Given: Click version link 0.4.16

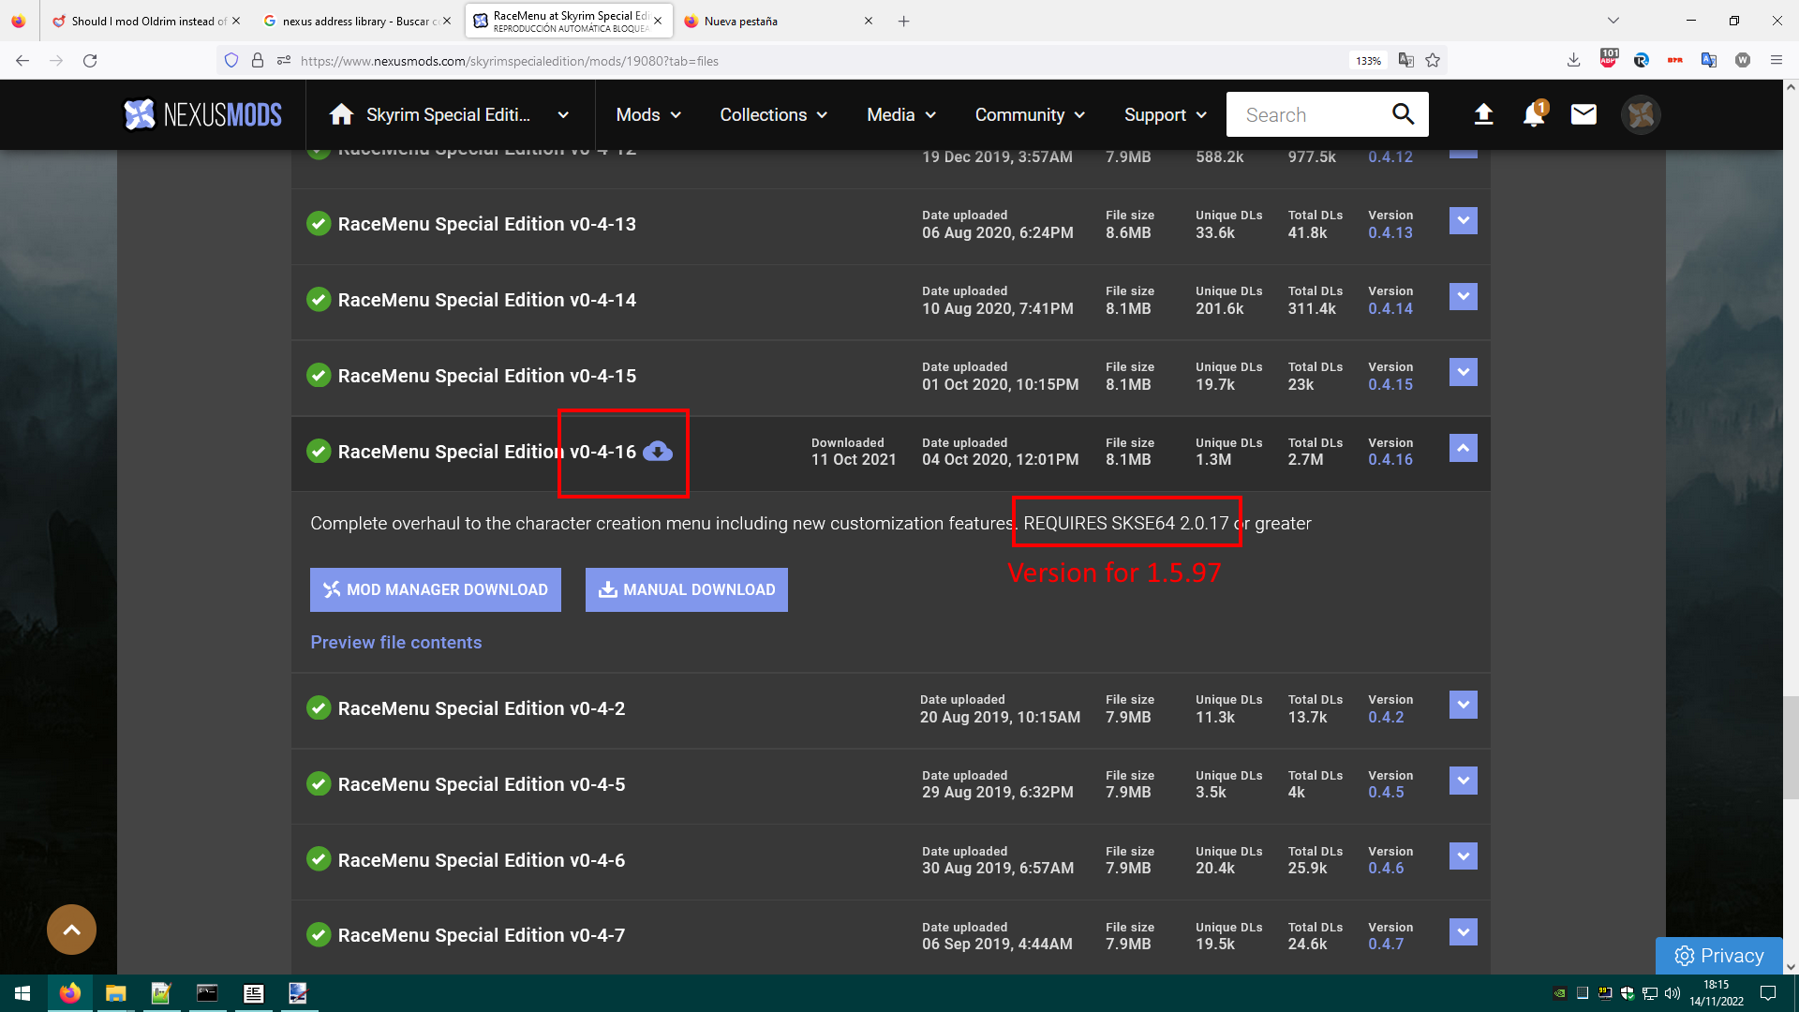Looking at the screenshot, I should [1390, 460].
